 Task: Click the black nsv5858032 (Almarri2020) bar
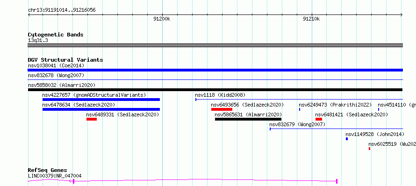[215, 90]
